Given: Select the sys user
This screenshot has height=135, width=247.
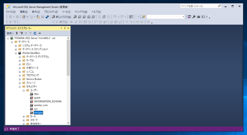Looking at the screenshot, I should pos(36,109).
